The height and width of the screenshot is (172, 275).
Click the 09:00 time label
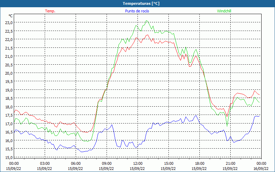pos(107,164)
